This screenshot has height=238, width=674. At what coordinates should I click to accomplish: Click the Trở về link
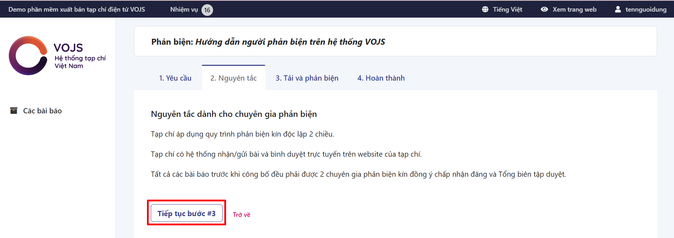(242, 215)
